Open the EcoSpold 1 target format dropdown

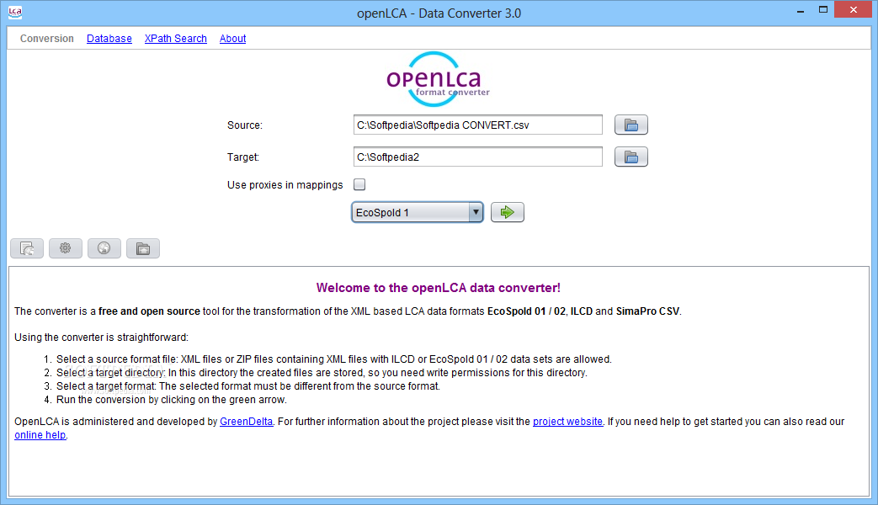(418, 212)
